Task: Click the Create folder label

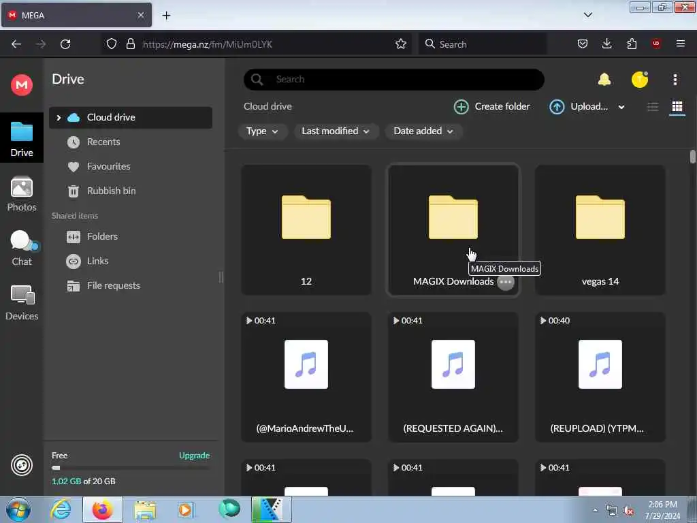Action: pyautogui.click(x=502, y=107)
